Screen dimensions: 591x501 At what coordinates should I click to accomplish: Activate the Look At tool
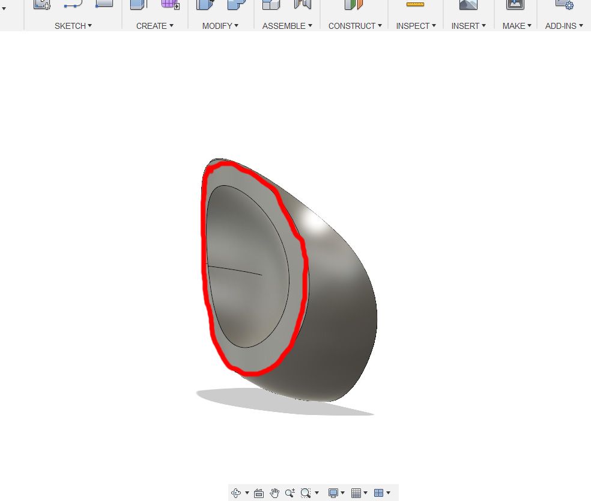[258, 493]
